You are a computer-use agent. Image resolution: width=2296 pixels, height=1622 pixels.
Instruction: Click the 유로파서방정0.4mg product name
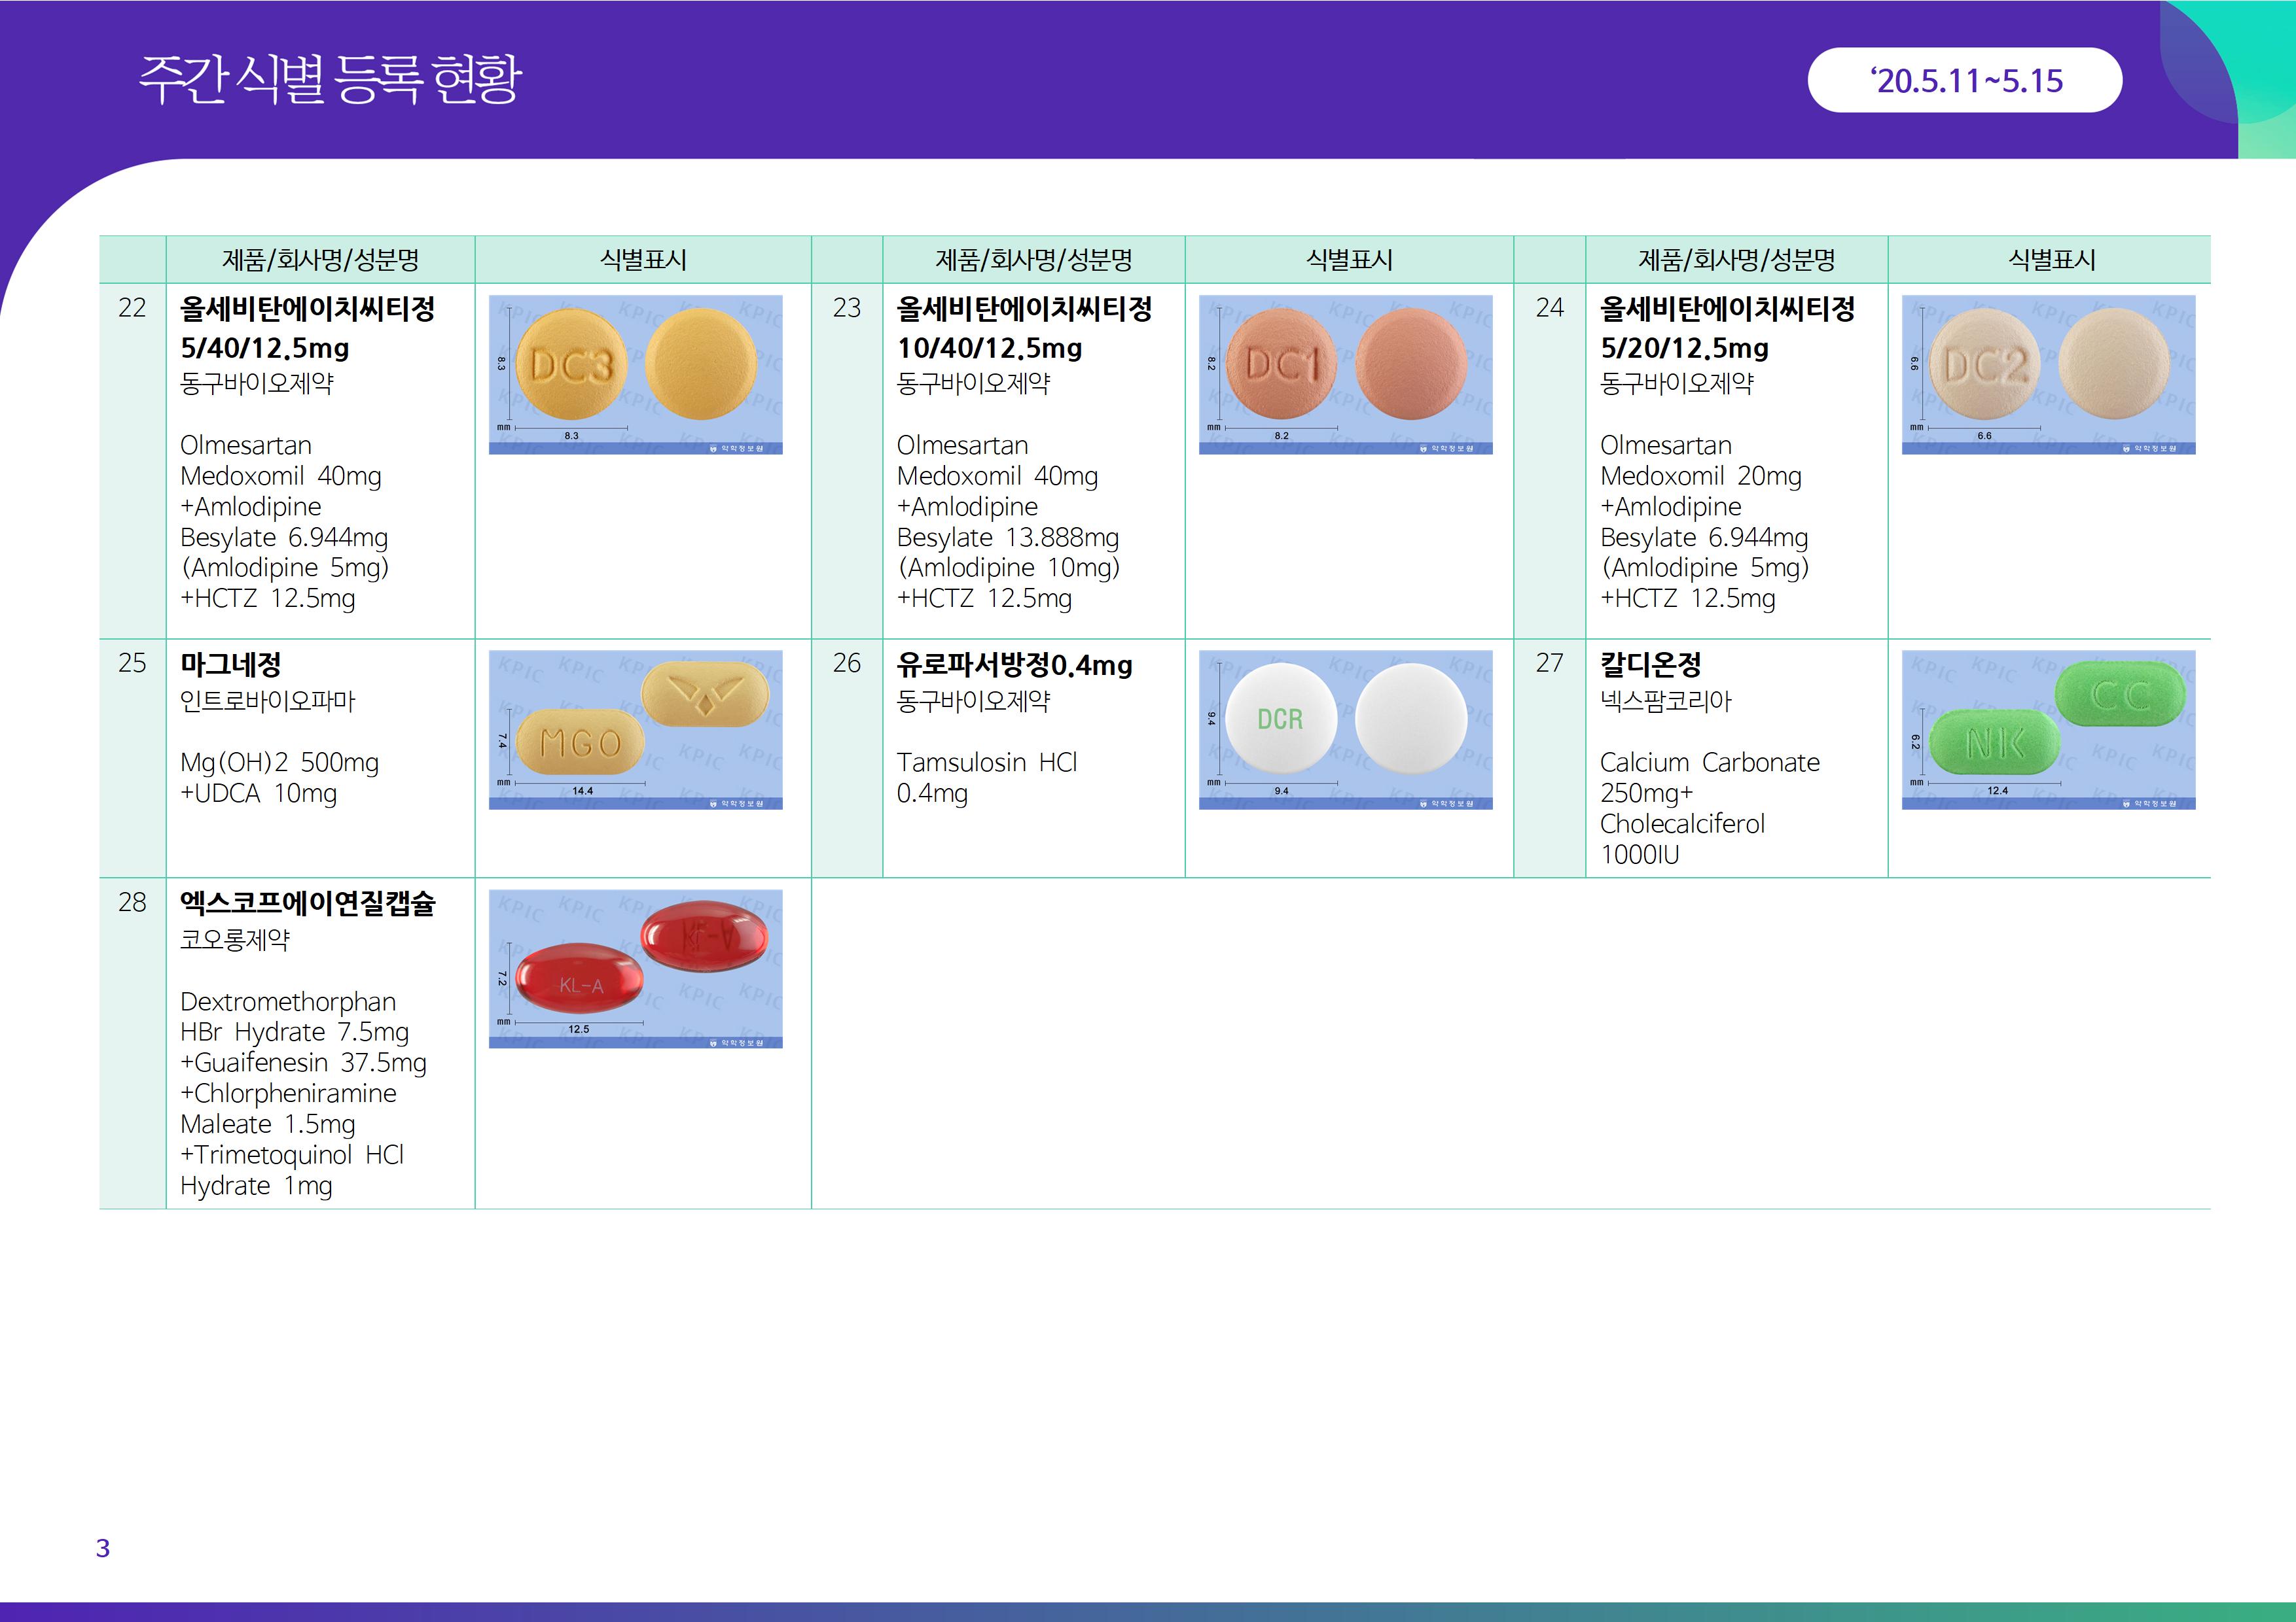(1014, 664)
